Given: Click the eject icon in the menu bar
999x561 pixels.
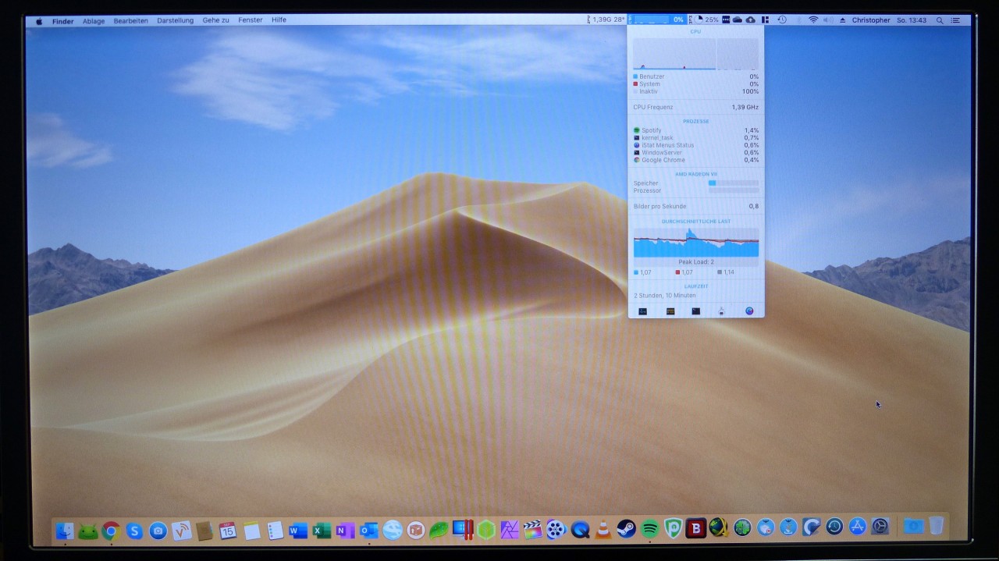Looking at the screenshot, I should point(843,20).
